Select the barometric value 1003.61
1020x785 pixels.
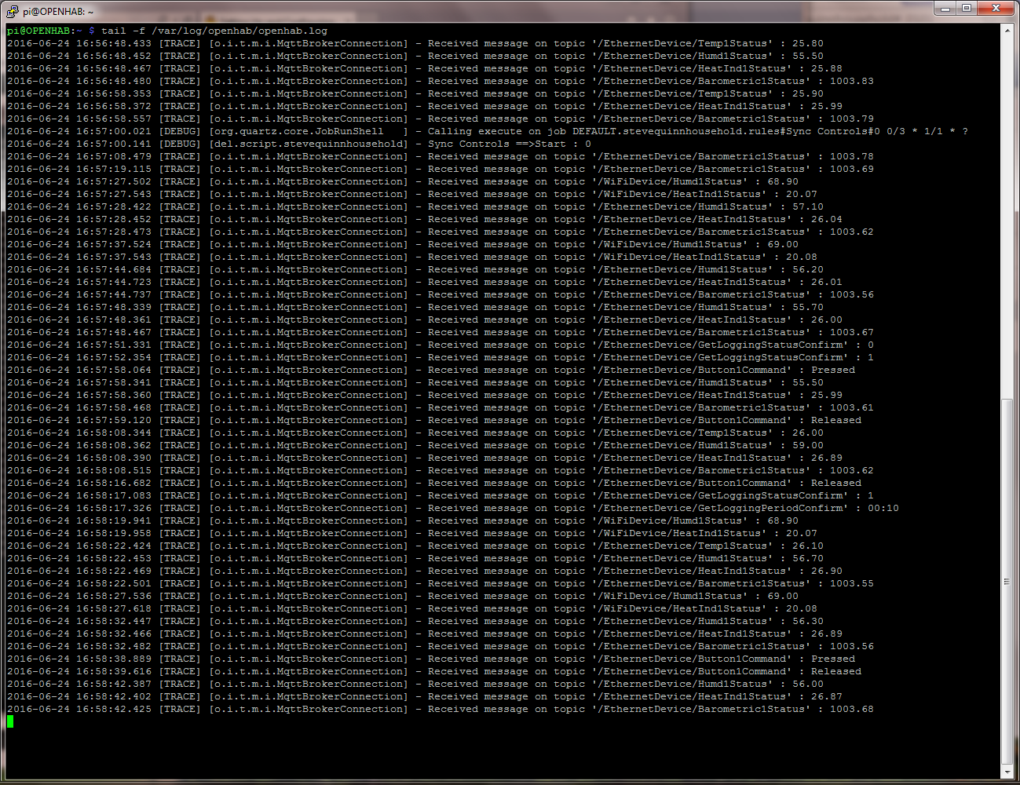tap(852, 407)
